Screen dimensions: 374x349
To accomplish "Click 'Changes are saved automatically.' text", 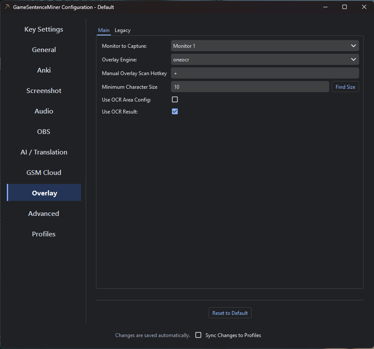I will click(x=153, y=335).
